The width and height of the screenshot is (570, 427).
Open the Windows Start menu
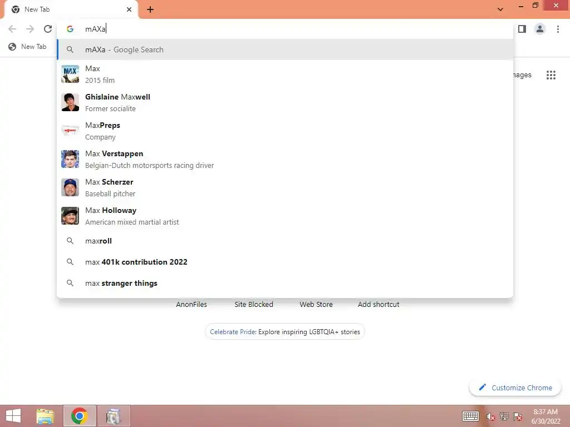pyautogui.click(x=13, y=416)
